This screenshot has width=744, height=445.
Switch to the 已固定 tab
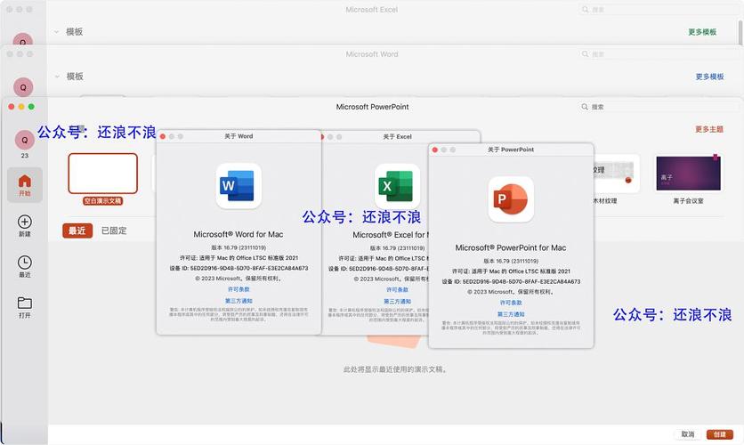point(113,231)
